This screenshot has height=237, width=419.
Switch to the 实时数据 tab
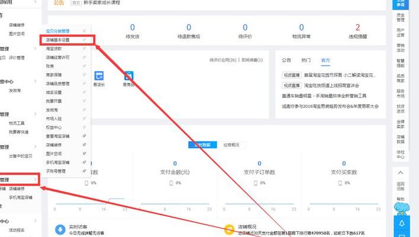(x=203, y=145)
